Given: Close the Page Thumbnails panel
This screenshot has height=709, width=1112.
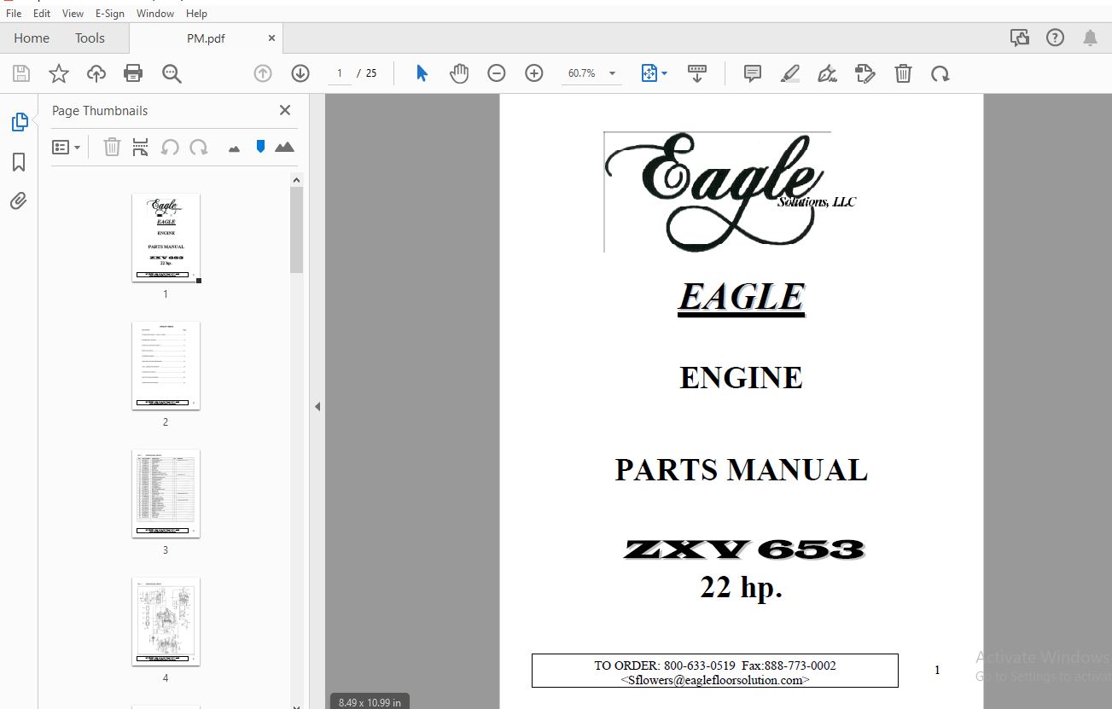Looking at the screenshot, I should coord(285,110).
